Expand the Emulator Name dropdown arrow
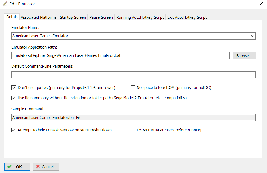267x173 pixels. 252,36
